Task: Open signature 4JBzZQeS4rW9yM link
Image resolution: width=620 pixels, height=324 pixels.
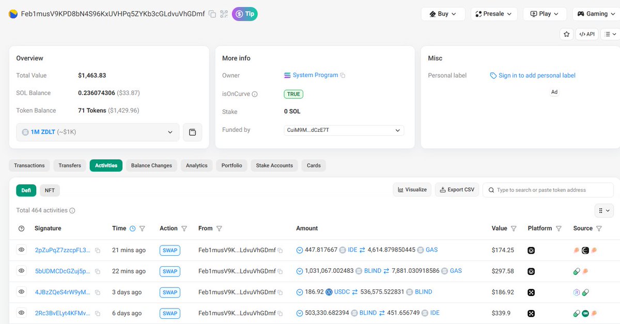Action: tap(63, 292)
